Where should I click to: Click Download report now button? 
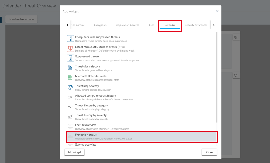coord(21,19)
